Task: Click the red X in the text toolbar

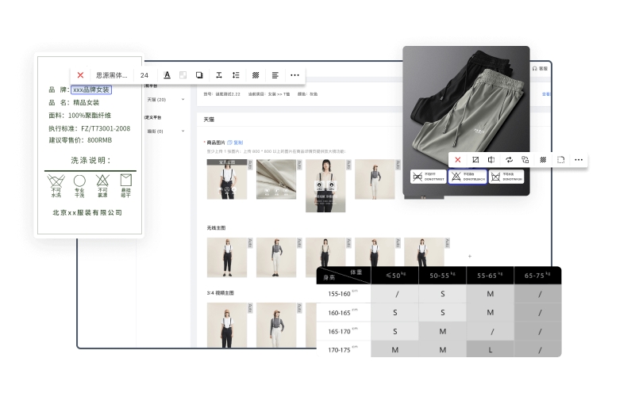Action: click(x=80, y=75)
